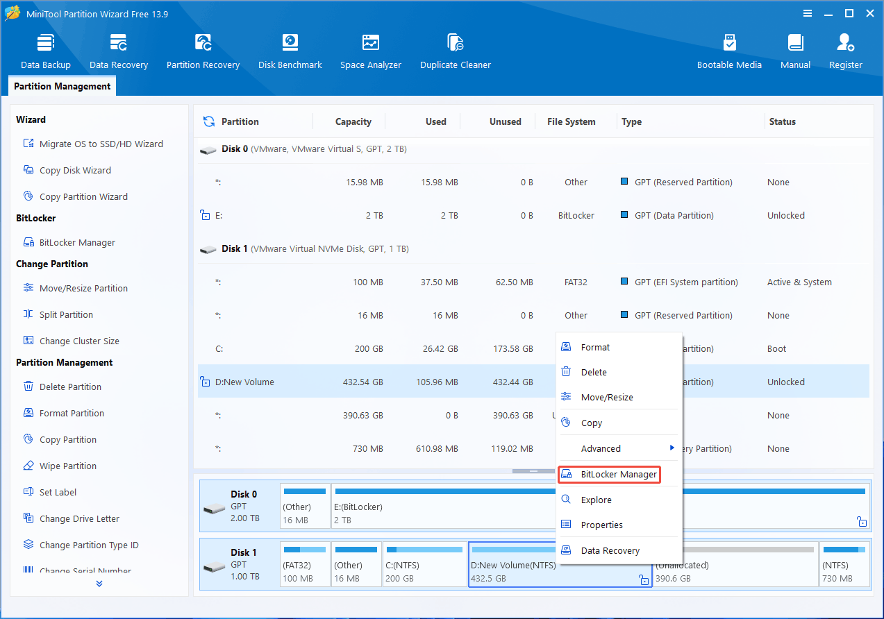Choose Wipe Partition in the sidebar
The height and width of the screenshot is (619, 884).
click(x=60, y=466)
